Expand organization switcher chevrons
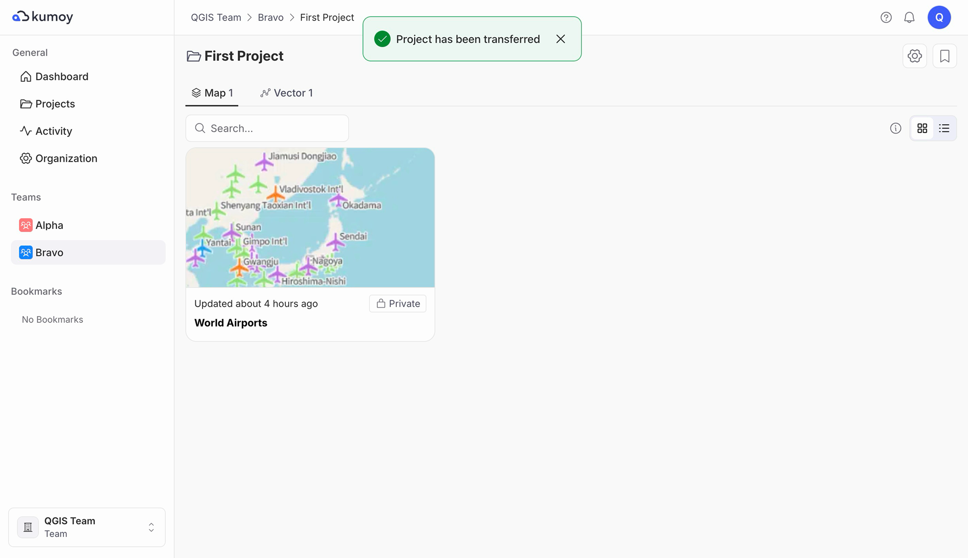Image resolution: width=968 pixels, height=558 pixels. [x=151, y=527]
